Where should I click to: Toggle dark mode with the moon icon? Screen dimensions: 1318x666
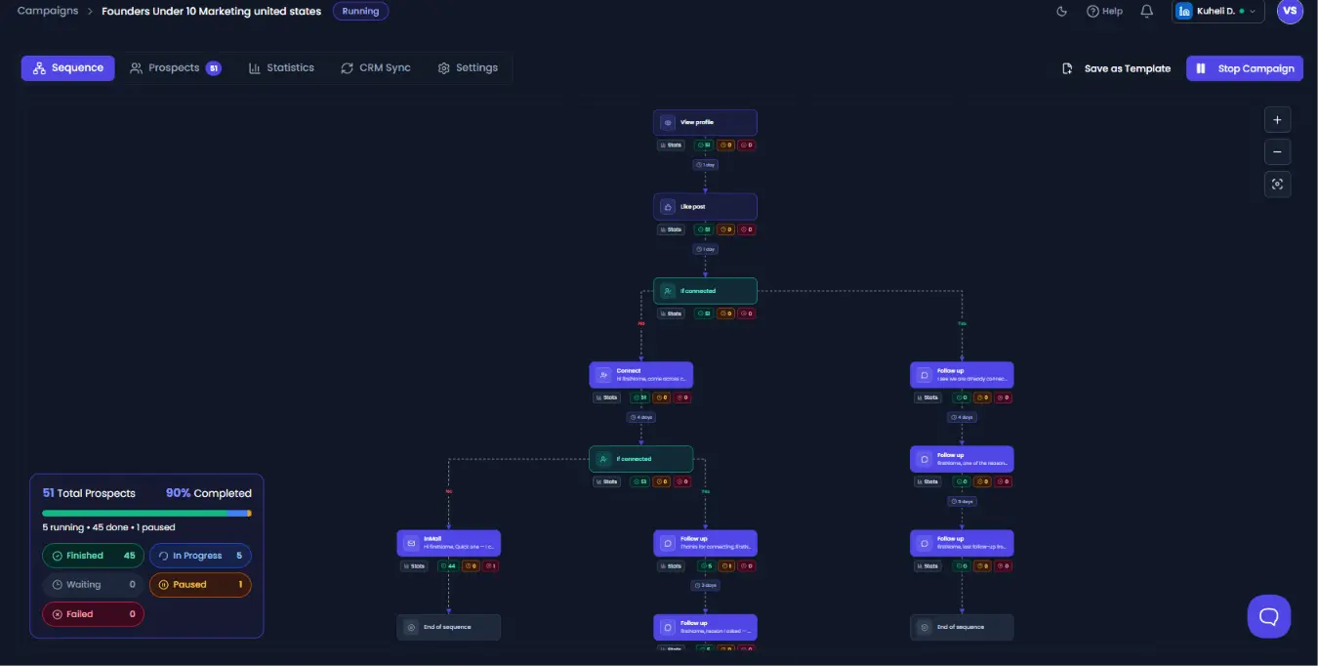tap(1062, 12)
